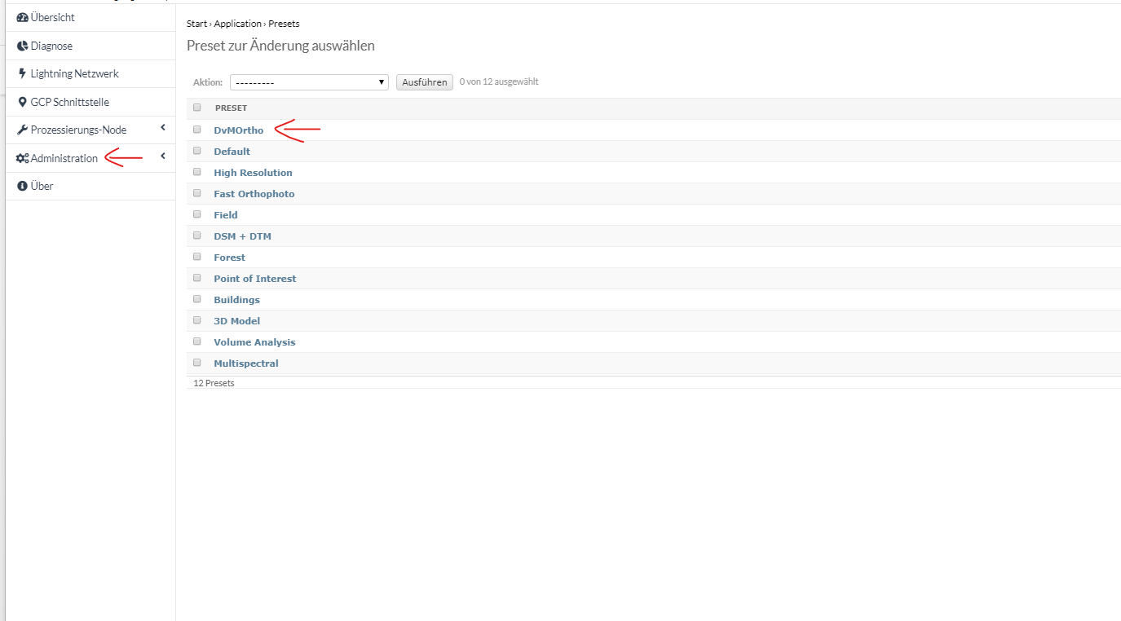Click the Lightning Netzwerk bolt icon
The width and height of the screenshot is (1121, 621).
22,73
